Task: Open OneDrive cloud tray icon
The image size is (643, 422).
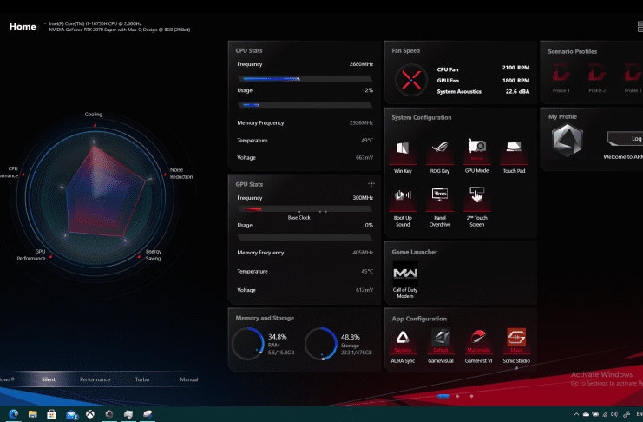Action: click(586, 414)
